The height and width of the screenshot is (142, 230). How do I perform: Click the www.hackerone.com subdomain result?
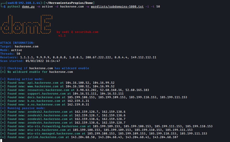pyautogui.click(x=43, y=87)
